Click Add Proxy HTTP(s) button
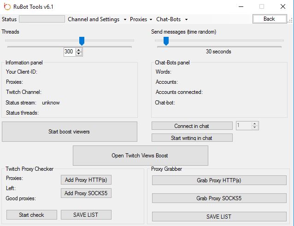This screenshot has width=294, height=226. click(86, 180)
